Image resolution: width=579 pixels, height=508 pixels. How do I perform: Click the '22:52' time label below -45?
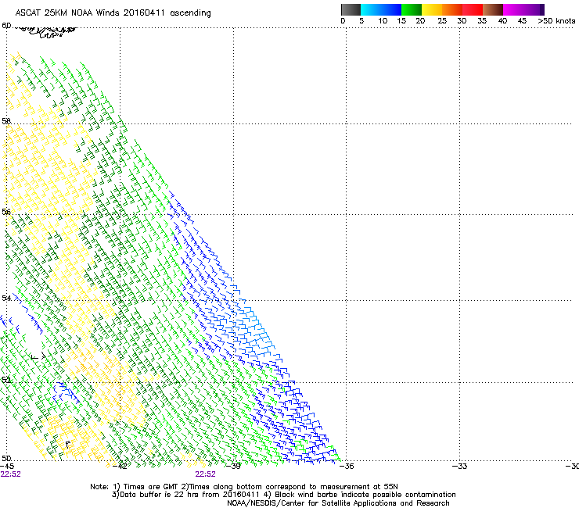[10, 474]
